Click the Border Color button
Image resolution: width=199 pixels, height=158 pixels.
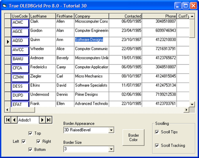tap(133, 137)
